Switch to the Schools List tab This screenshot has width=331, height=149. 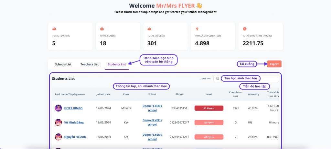click(x=63, y=64)
